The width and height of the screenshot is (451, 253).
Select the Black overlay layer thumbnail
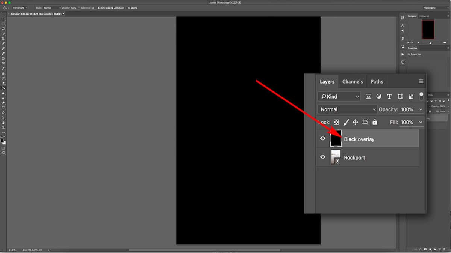click(x=336, y=138)
